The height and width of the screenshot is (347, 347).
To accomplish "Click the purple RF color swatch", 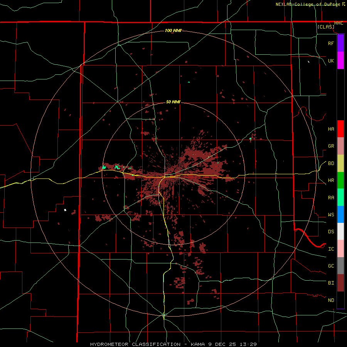I will click(340, 43).
